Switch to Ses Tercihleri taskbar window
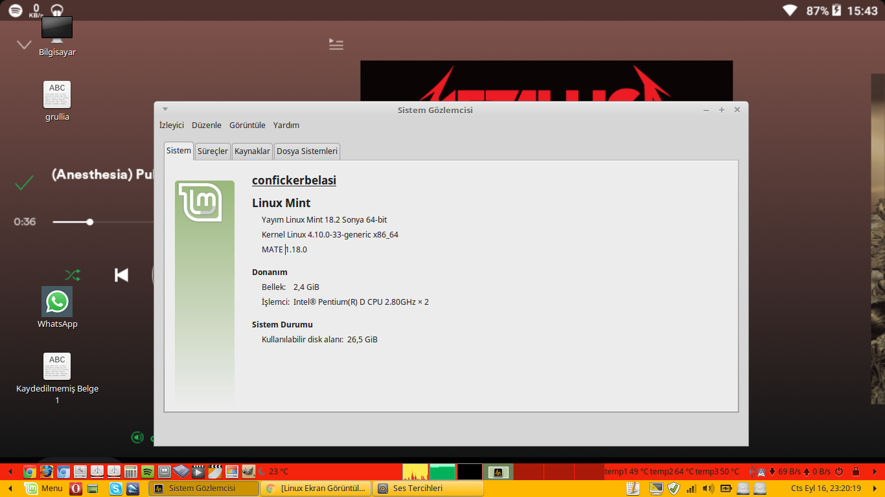 click(x=428, y=489)
